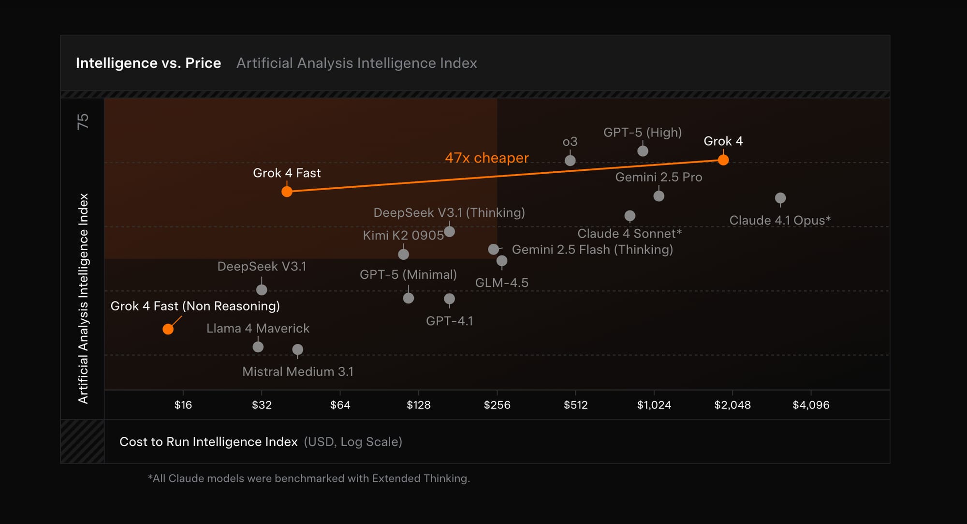Select the Grok 4 Fast (Non Reasoning) orange dot
This screenshot has width=967, height=524.
pyautogui.click(x=168, y=329)
